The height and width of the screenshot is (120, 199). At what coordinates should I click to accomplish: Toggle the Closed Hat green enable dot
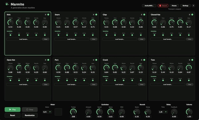(x=192, y=15)
